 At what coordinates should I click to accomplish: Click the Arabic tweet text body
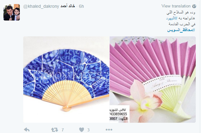181,21
